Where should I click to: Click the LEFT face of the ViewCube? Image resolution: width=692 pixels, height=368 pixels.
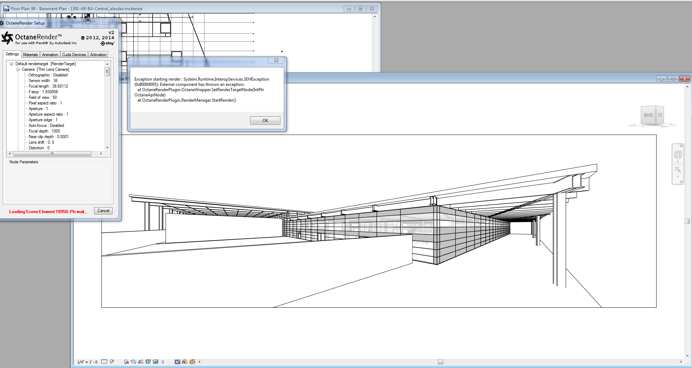pos(660,115)
